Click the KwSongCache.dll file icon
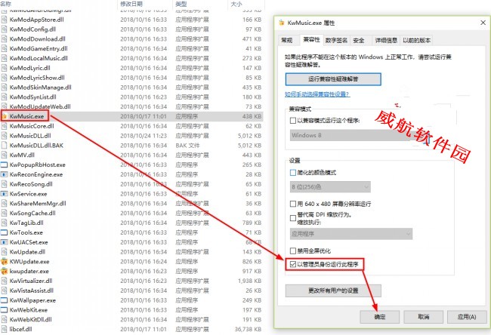 (4, 213)
